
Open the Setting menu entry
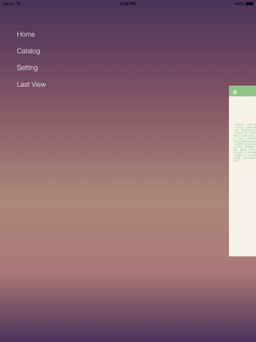click(27, 68)
